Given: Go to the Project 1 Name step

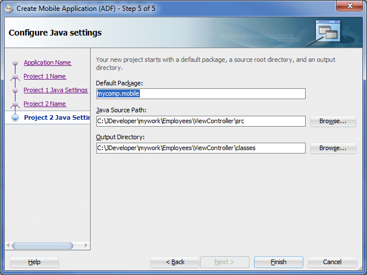Looking at the screenshot, I should tap(45, 76).
